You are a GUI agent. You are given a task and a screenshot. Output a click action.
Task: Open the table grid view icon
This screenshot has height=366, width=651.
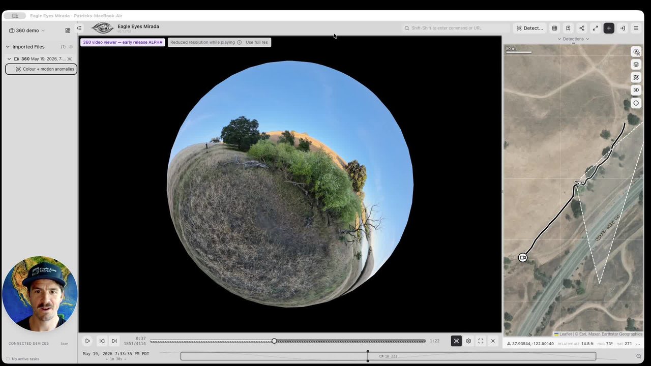[x=555, y=28]
